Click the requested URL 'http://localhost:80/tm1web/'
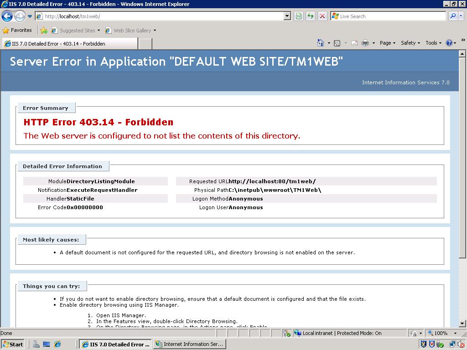The width and height of the screenshot is (467, 350). [x=272, y=181]
